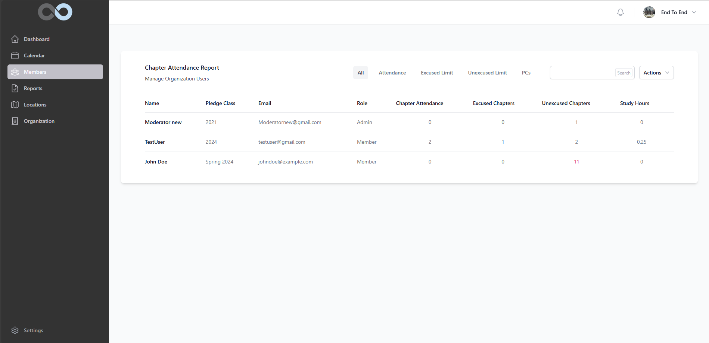709x343 pixels.
Task: Switch to the Attendance tab
Action: [x=392, y=73]
